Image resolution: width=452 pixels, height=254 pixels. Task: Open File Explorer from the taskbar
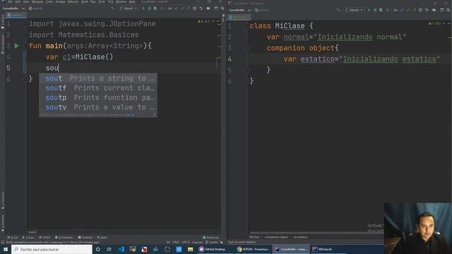pyautogui.click(x=190, y=249)
